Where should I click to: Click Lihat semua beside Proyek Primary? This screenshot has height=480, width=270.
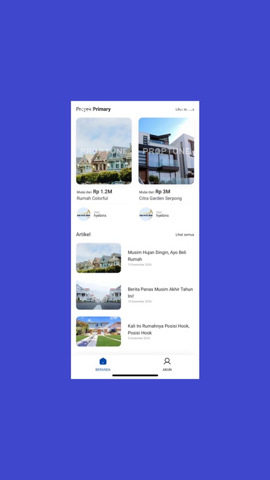[x=185, y=109]
